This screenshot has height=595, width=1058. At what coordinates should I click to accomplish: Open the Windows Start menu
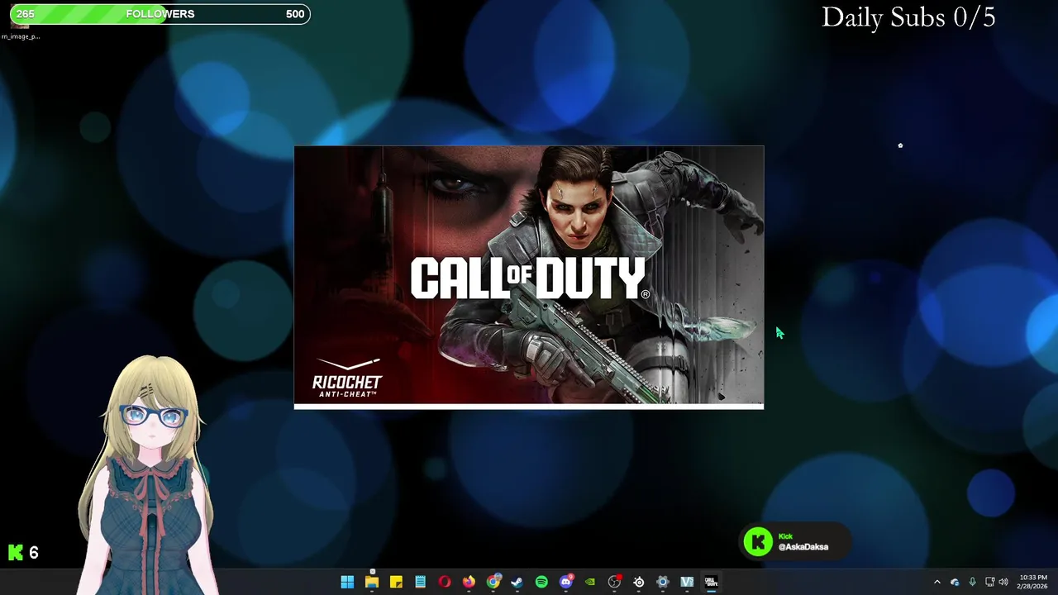(x=347, y=582)
